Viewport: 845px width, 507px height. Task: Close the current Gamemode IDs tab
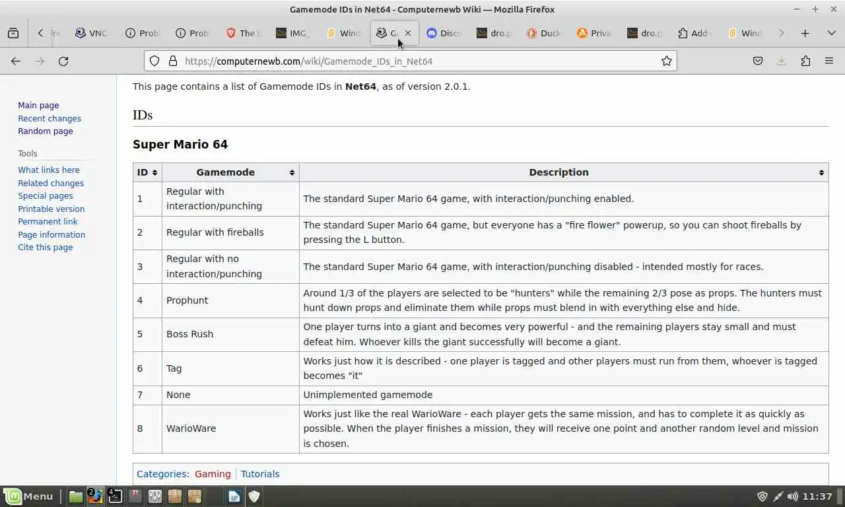click(x=407, y=33)
